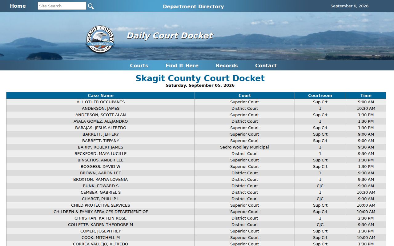Image resolution: width=394 pixels, height=246 pixels.
Task: Focus the Site Search input field
Action: point(62,6)
